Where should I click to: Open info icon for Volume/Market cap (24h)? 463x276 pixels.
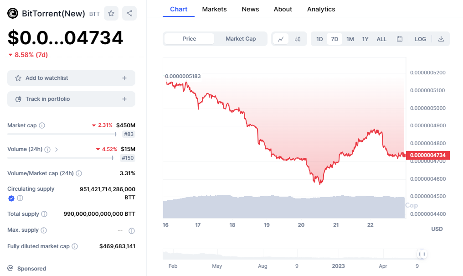click(79, 173)
